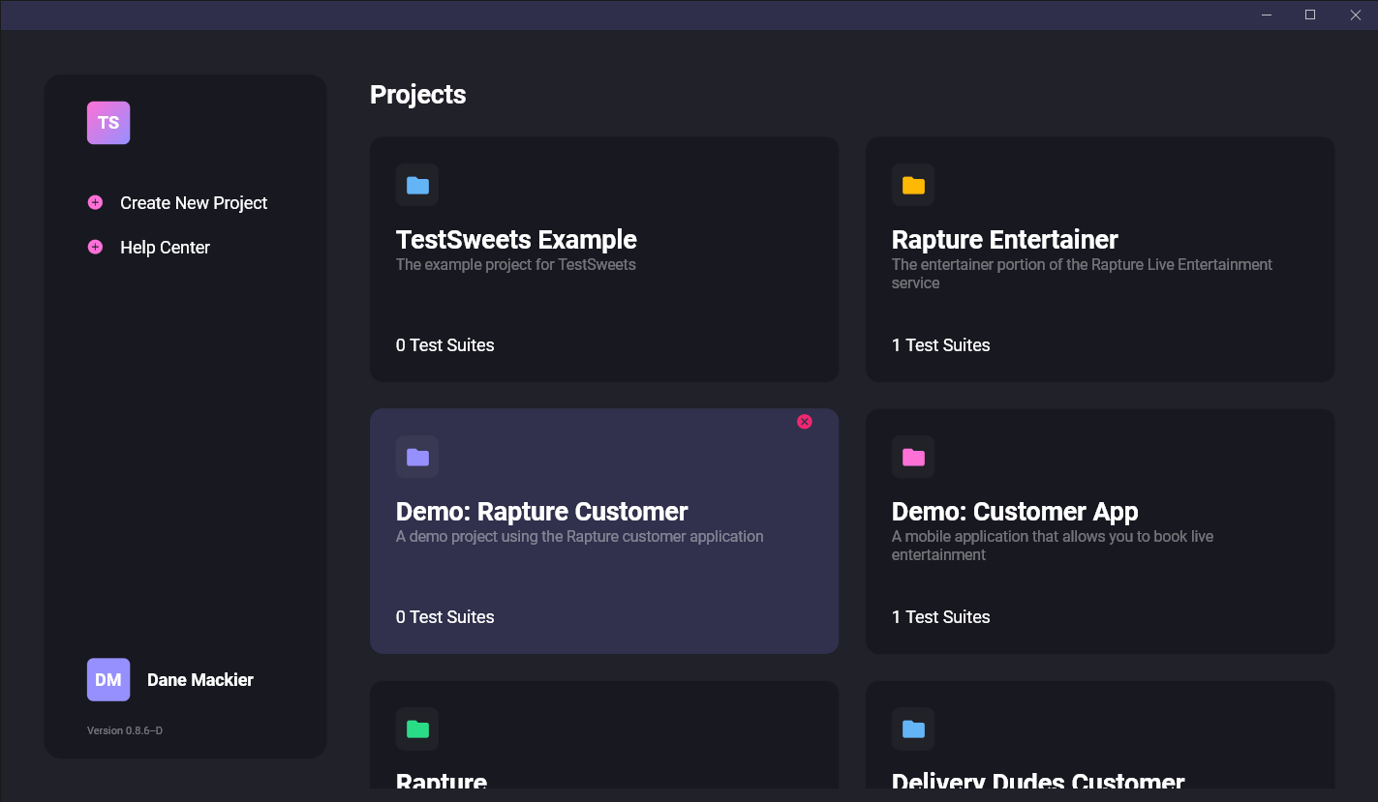Viewport: 1378px width, 802px height.
Task: Click the blue folder icon of TestSweets Example
Action: (417, 185)
